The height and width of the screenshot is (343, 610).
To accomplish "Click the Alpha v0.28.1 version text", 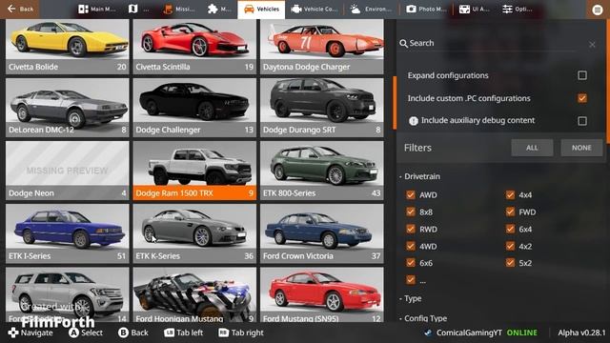I will click(581, 333).
